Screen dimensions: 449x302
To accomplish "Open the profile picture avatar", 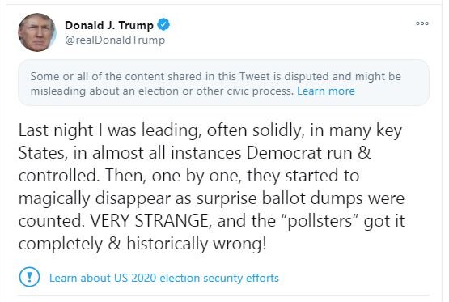I will click(x=37, y=32).
